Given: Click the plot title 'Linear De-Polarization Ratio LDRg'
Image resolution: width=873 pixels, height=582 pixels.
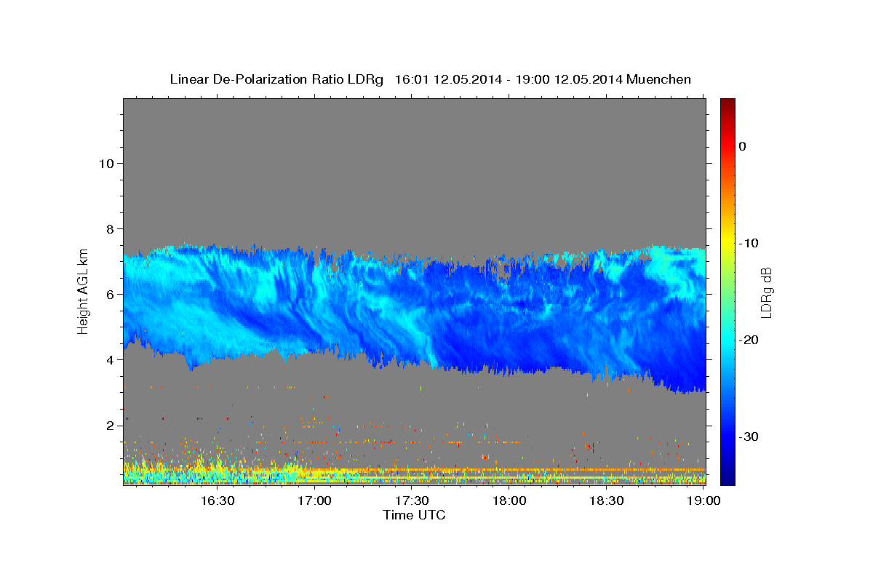Looking at the screenshot, I should 276,79.
